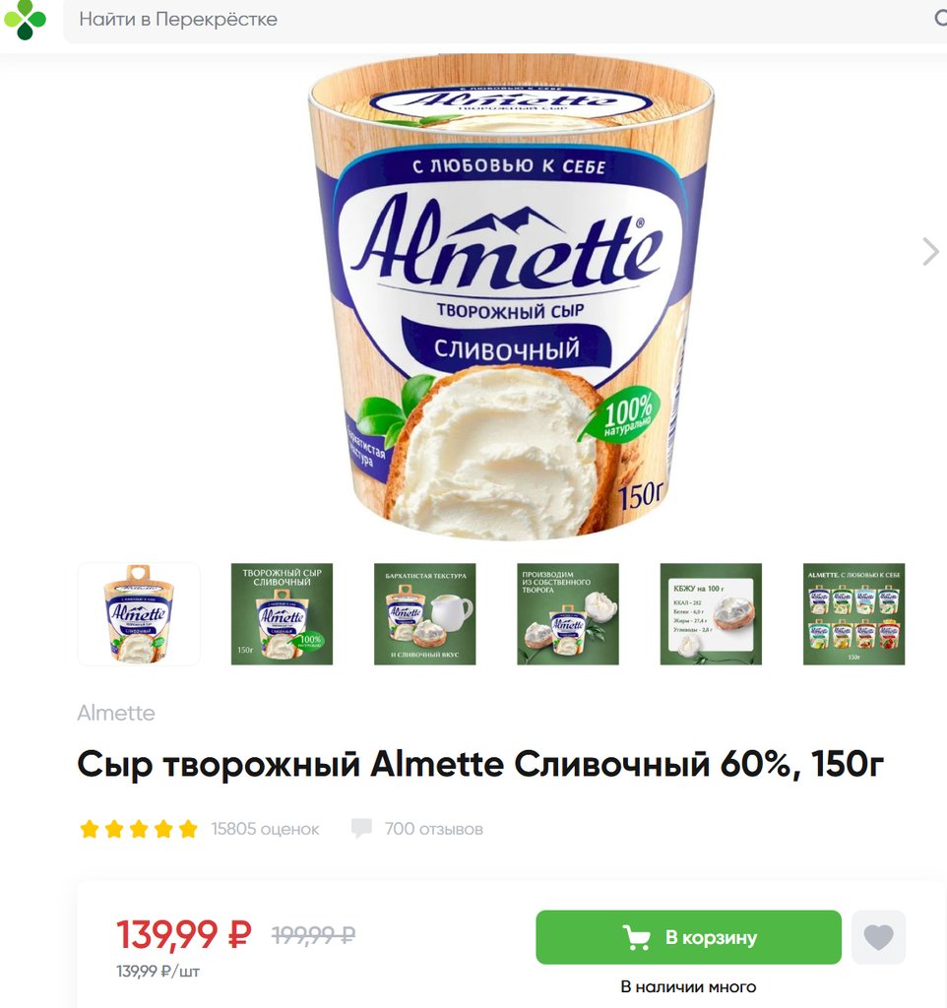
Task: Click the five-star rating icons
Action: (x=138, y=829)
